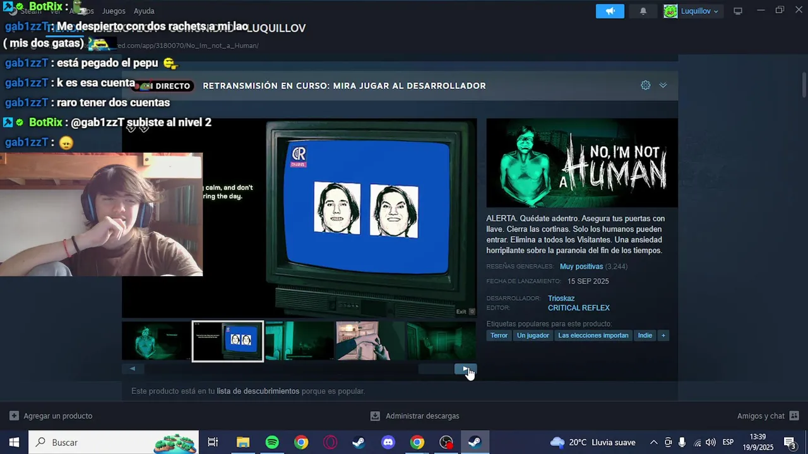
Task: Select the last green room thumbnail
Action: pos(441,341)
